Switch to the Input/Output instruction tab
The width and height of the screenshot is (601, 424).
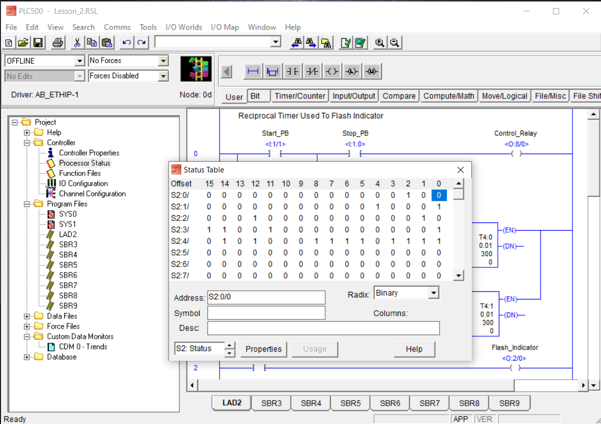coord(354,96)
